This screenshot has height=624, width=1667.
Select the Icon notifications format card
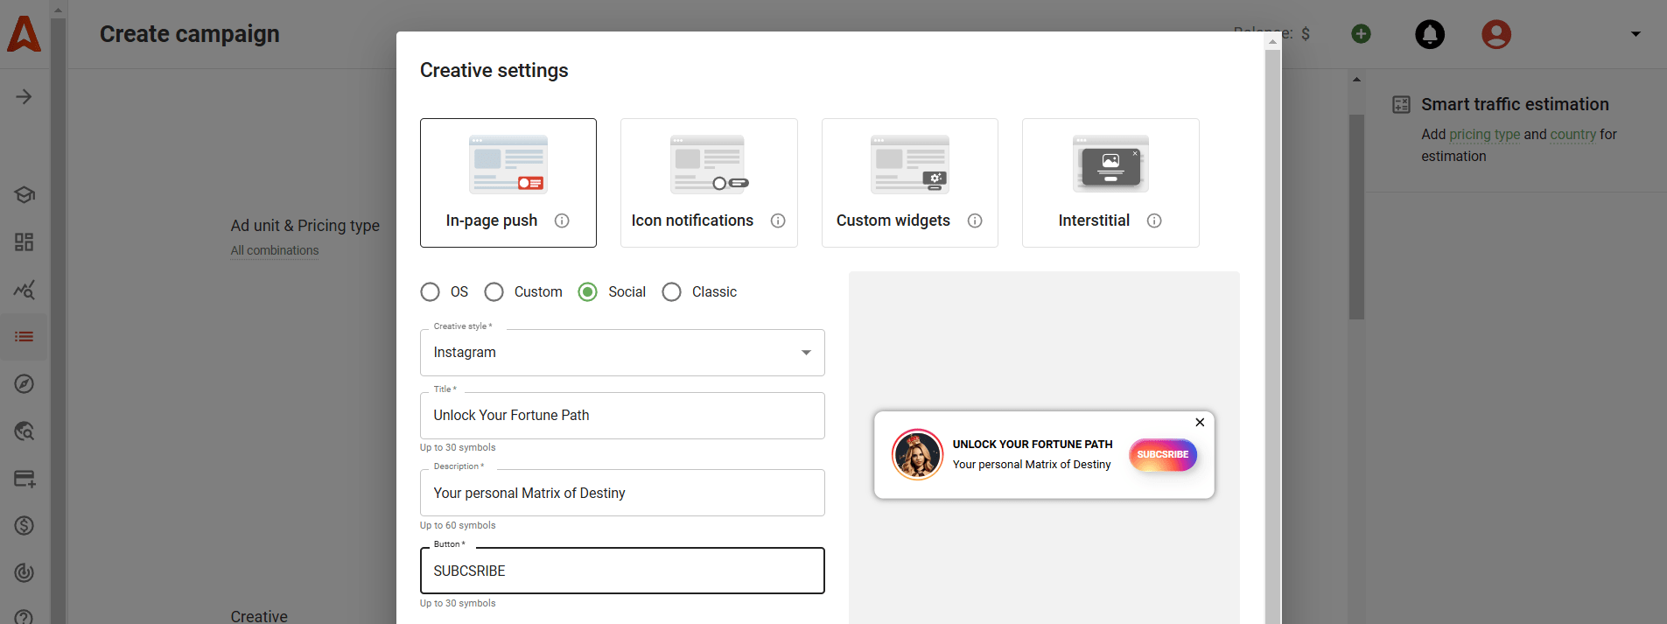pyautogui.click(x=709, y=183)
